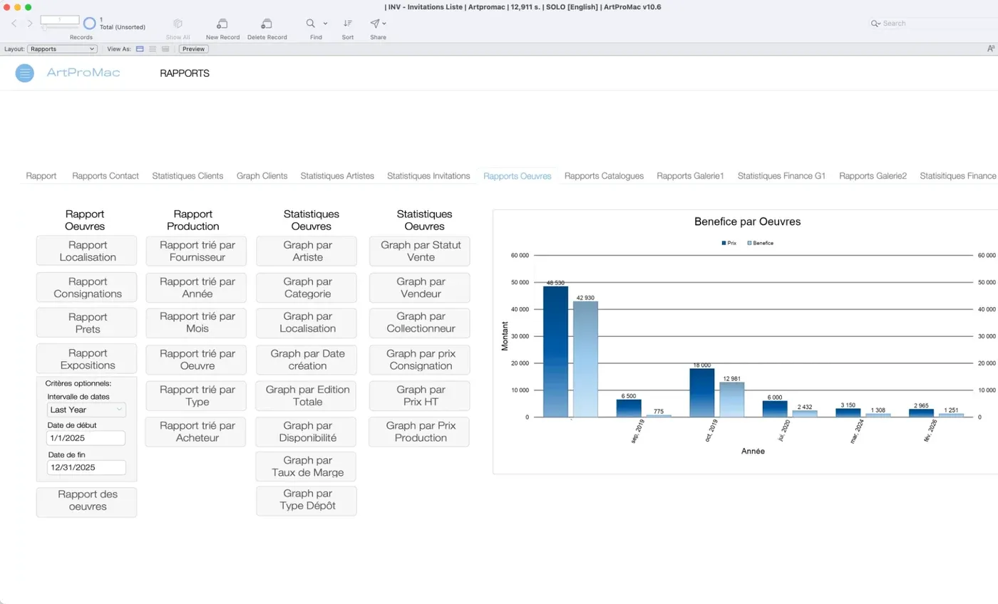The height and width of the screenshot is (604, 998).
Task: Focus the toolbar Search field
Action: pyautogui.click(x=934, y=24)
